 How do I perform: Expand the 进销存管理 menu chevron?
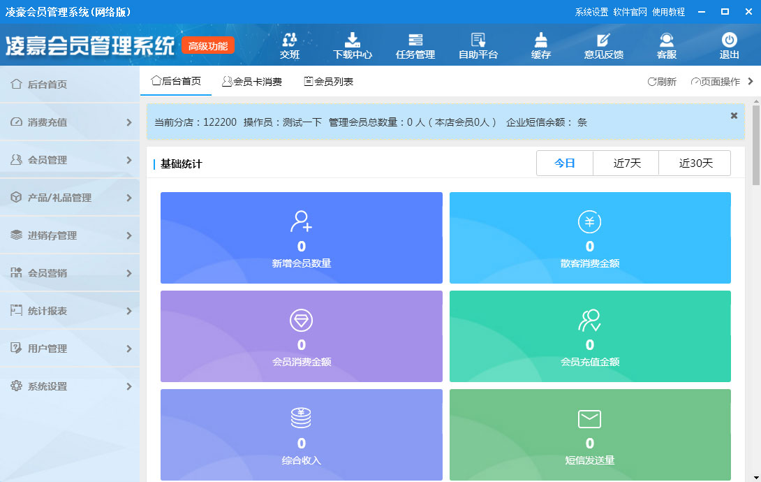tap(129, 235)
